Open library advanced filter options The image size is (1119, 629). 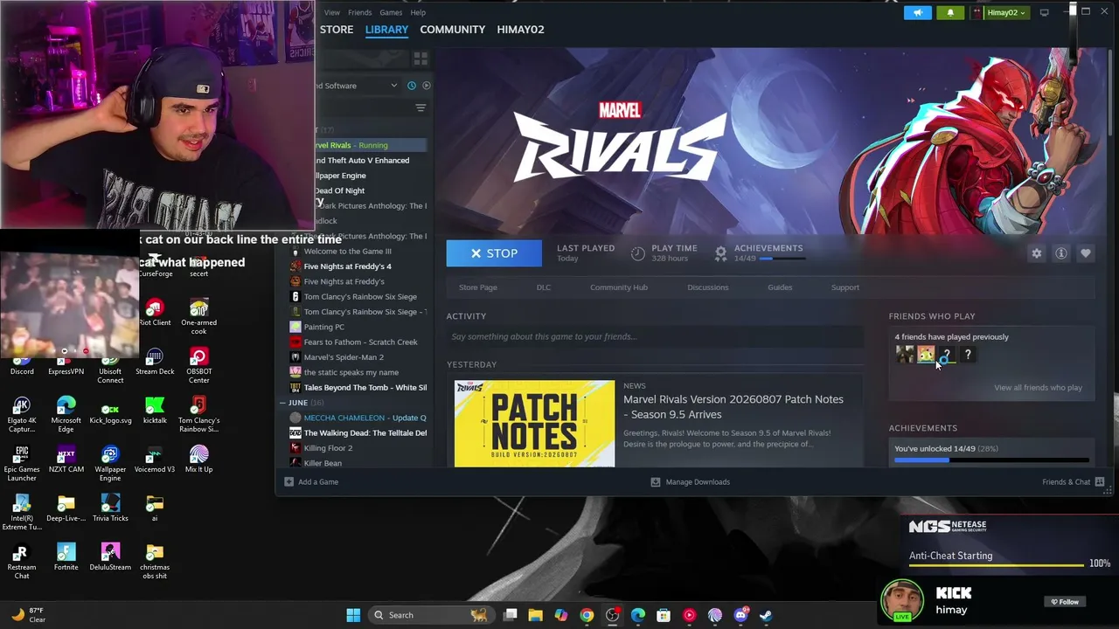tap(420, 107)
